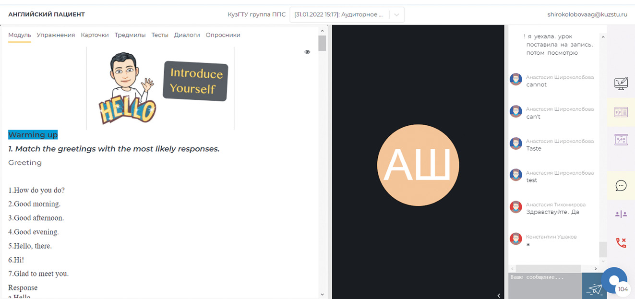Click Анастасия Тихомирова's avatar in chat
The width and height of the screenshot is (635, 299).
pyautogui.click(x=516, y=207)
